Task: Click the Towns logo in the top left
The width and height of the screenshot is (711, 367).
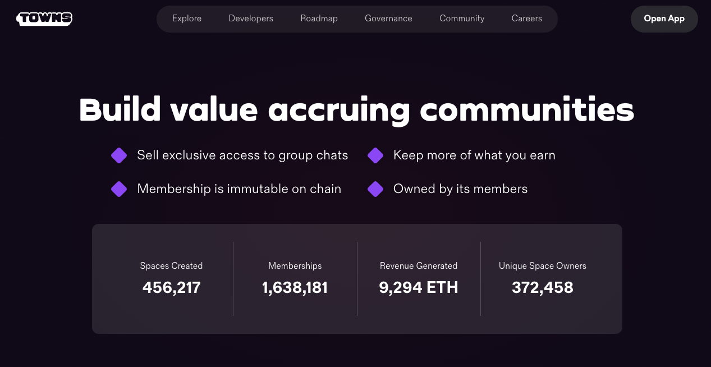Action: click(44, 19)
